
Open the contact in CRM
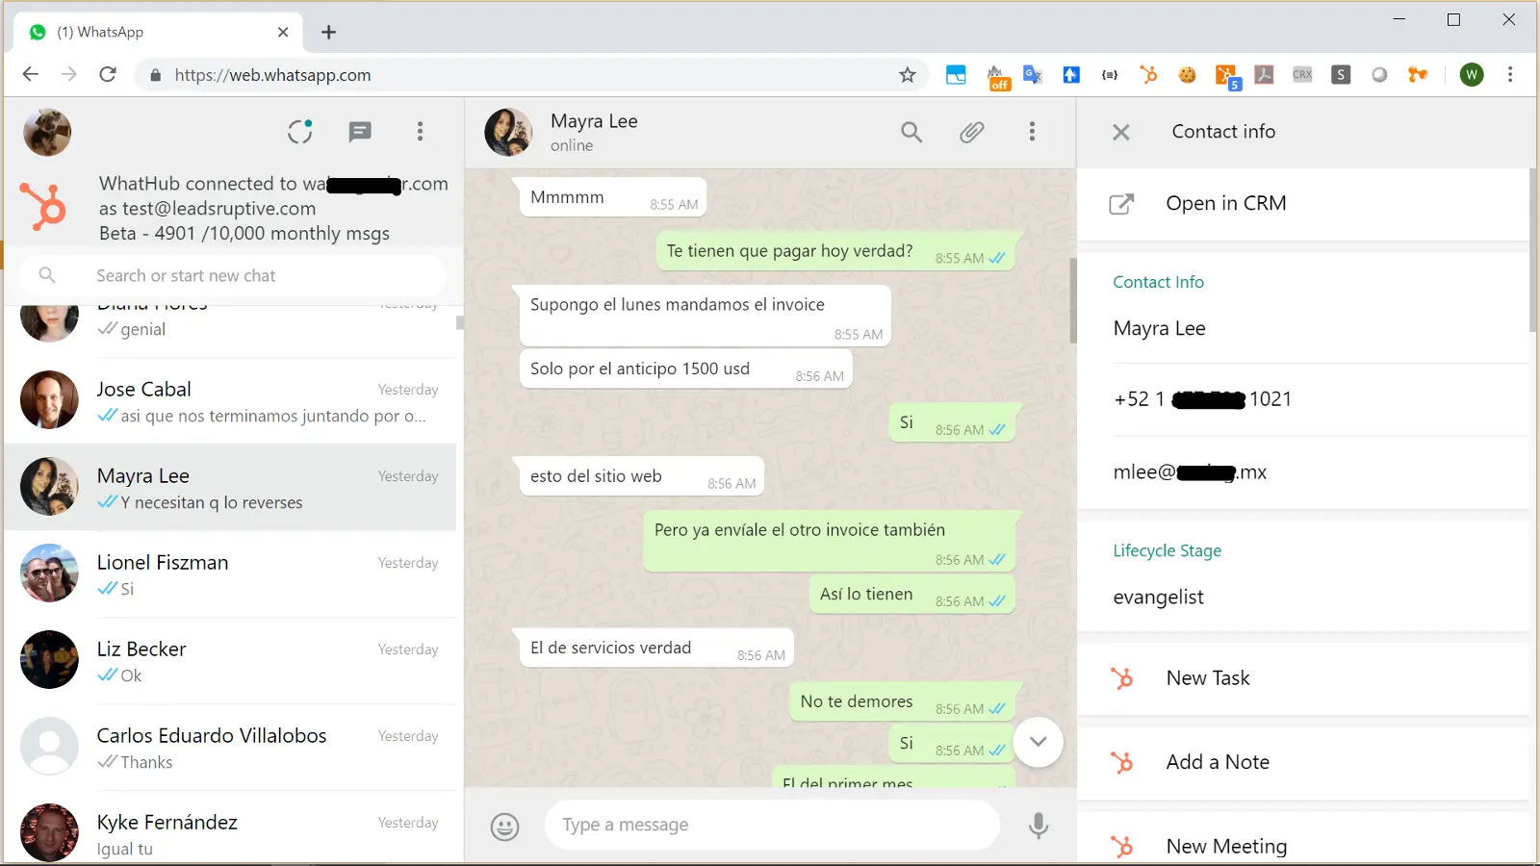click(x=1225, y=203)
